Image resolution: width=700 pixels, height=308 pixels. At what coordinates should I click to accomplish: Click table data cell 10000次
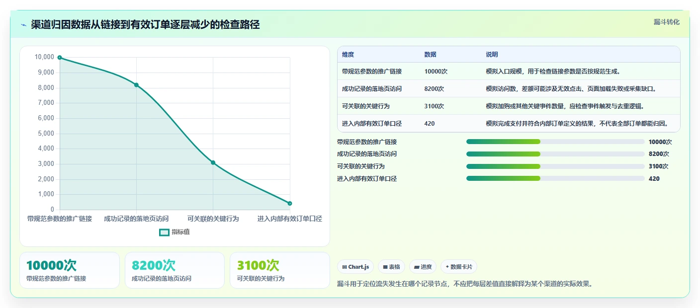[436, 72]
